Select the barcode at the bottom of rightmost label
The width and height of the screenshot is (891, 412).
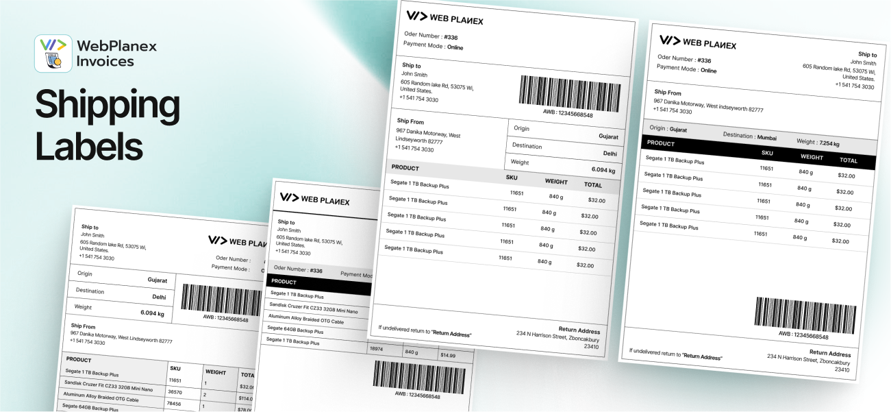806,314
